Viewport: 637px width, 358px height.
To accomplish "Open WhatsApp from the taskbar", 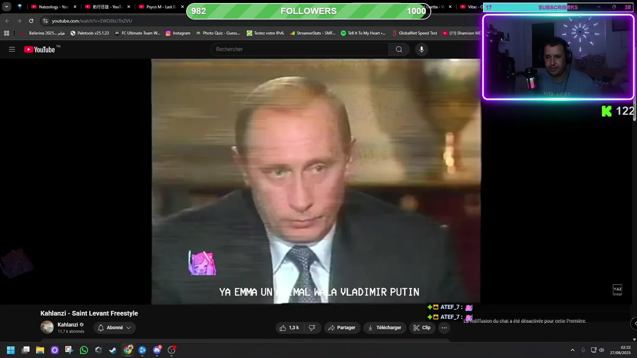I will pos(84,350).
